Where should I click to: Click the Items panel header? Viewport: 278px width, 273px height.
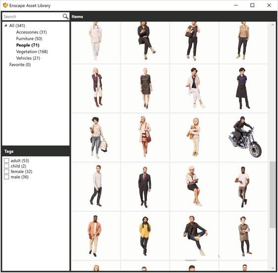pyautogui.click(x=174, y=16)
